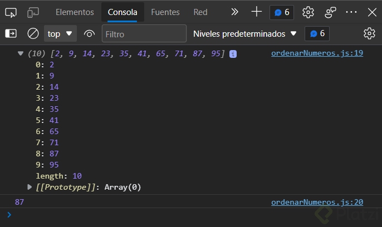Select the array row '9: 95'
The image size is (382, 227).
47,165
